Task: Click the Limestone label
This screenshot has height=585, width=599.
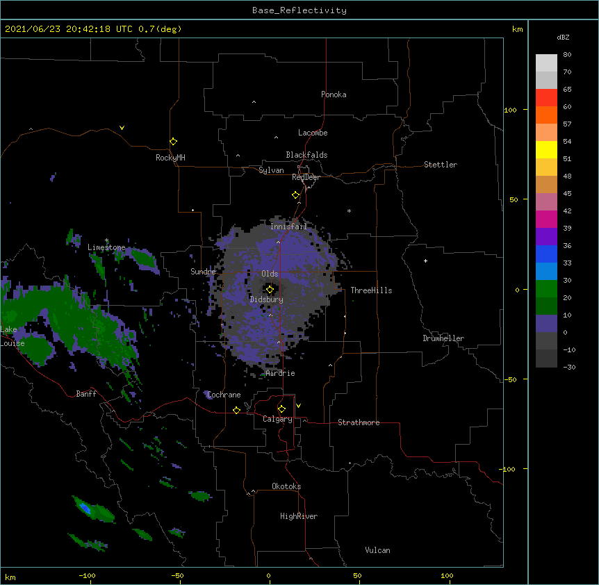Action: (x=106, y=247)
